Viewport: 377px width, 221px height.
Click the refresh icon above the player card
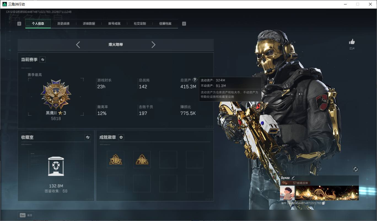pyautogui.click(x=356, y=169)
